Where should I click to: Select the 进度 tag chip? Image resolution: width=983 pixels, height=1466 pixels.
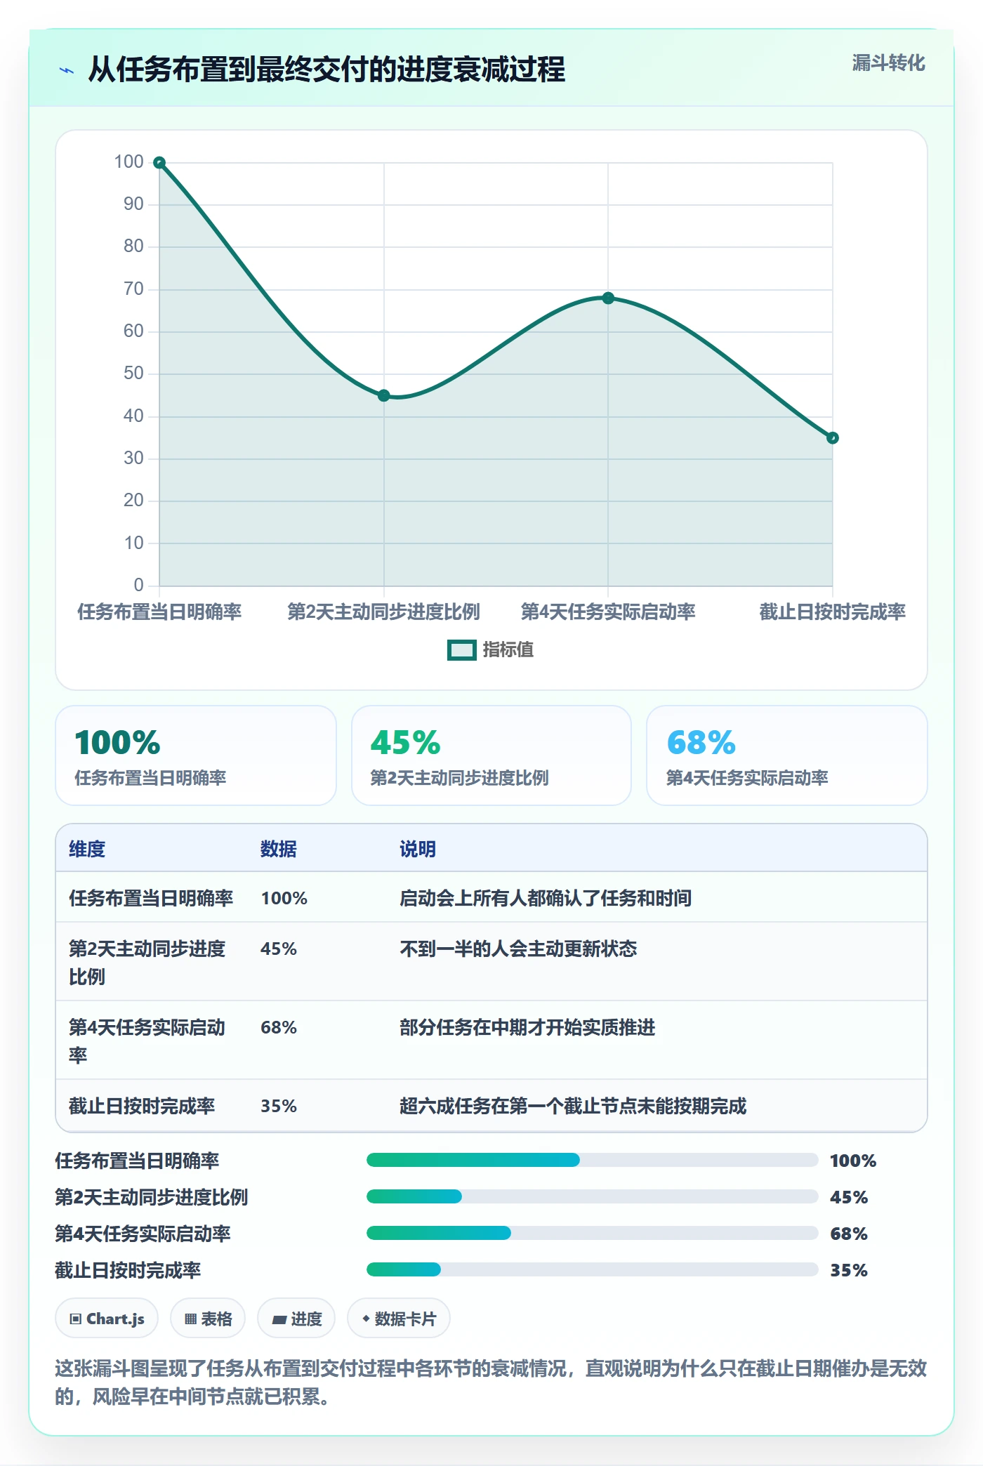pos(296,1319)
